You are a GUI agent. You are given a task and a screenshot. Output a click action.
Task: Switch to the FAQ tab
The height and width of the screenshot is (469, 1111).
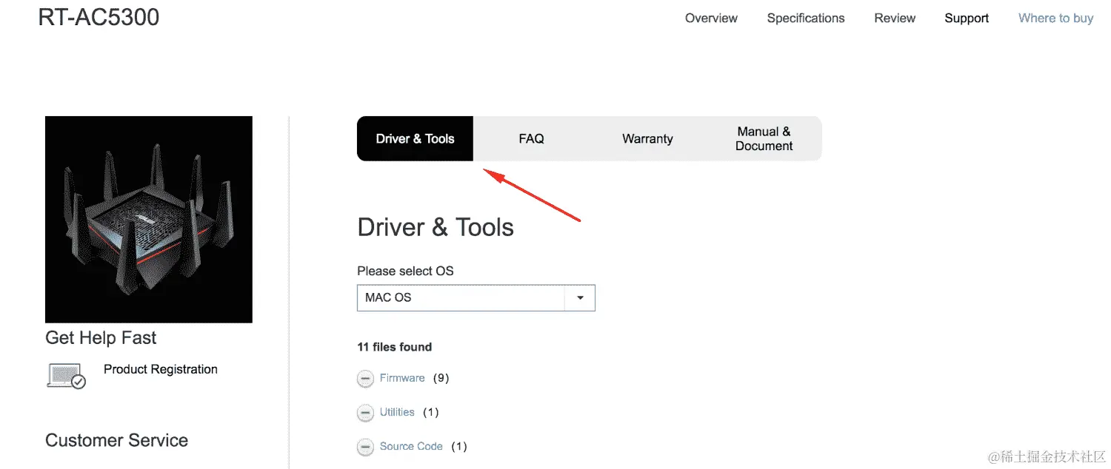click(x=531, y=138)
